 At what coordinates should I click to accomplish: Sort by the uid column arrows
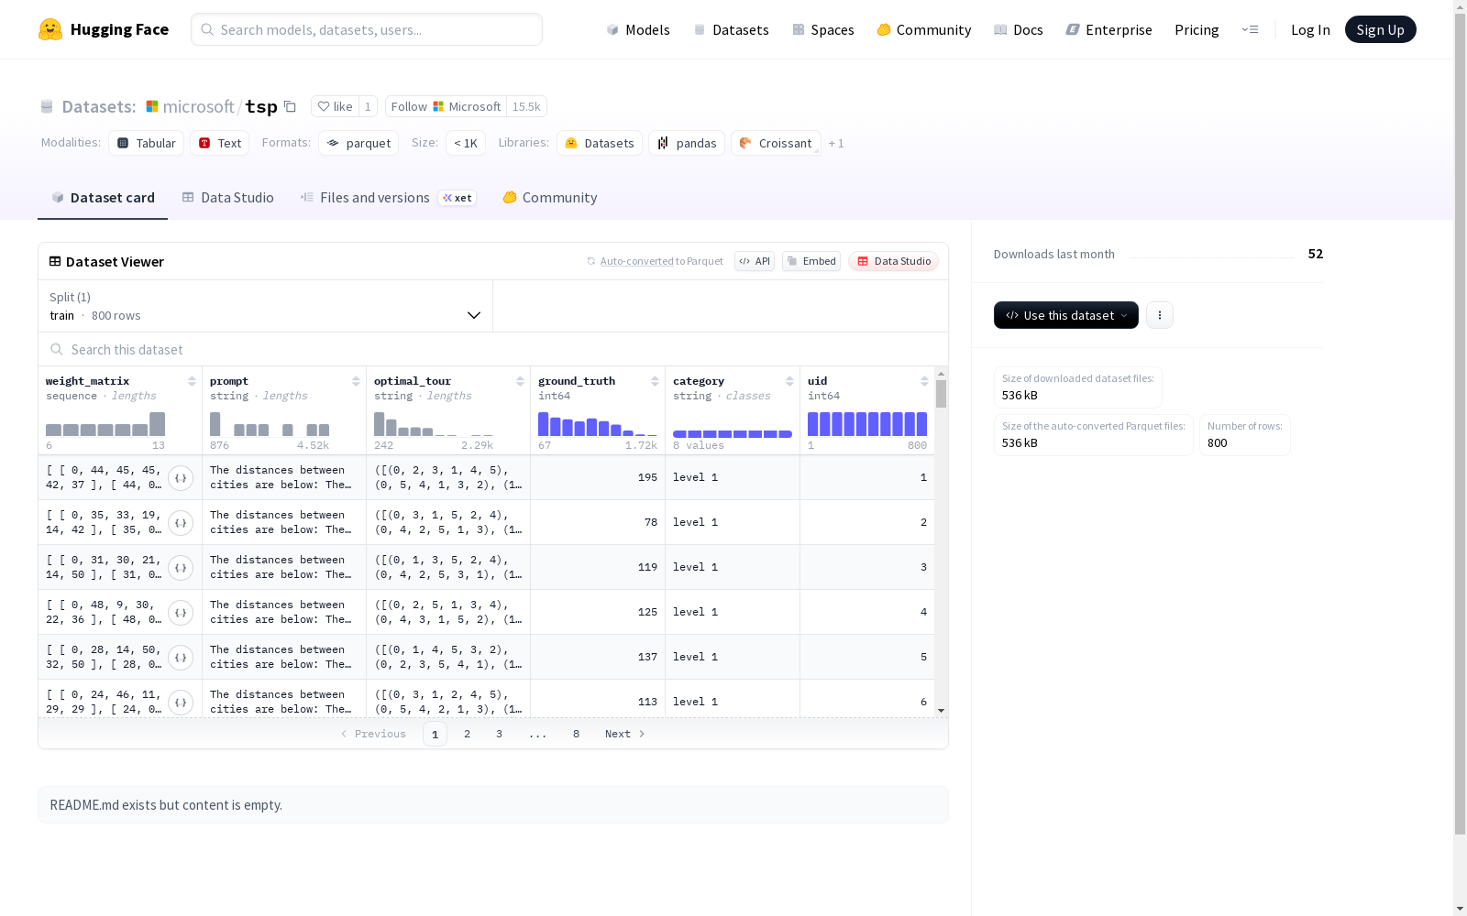click(x=924, y=381)
